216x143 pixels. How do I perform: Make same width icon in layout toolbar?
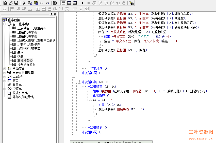point(75,9)
